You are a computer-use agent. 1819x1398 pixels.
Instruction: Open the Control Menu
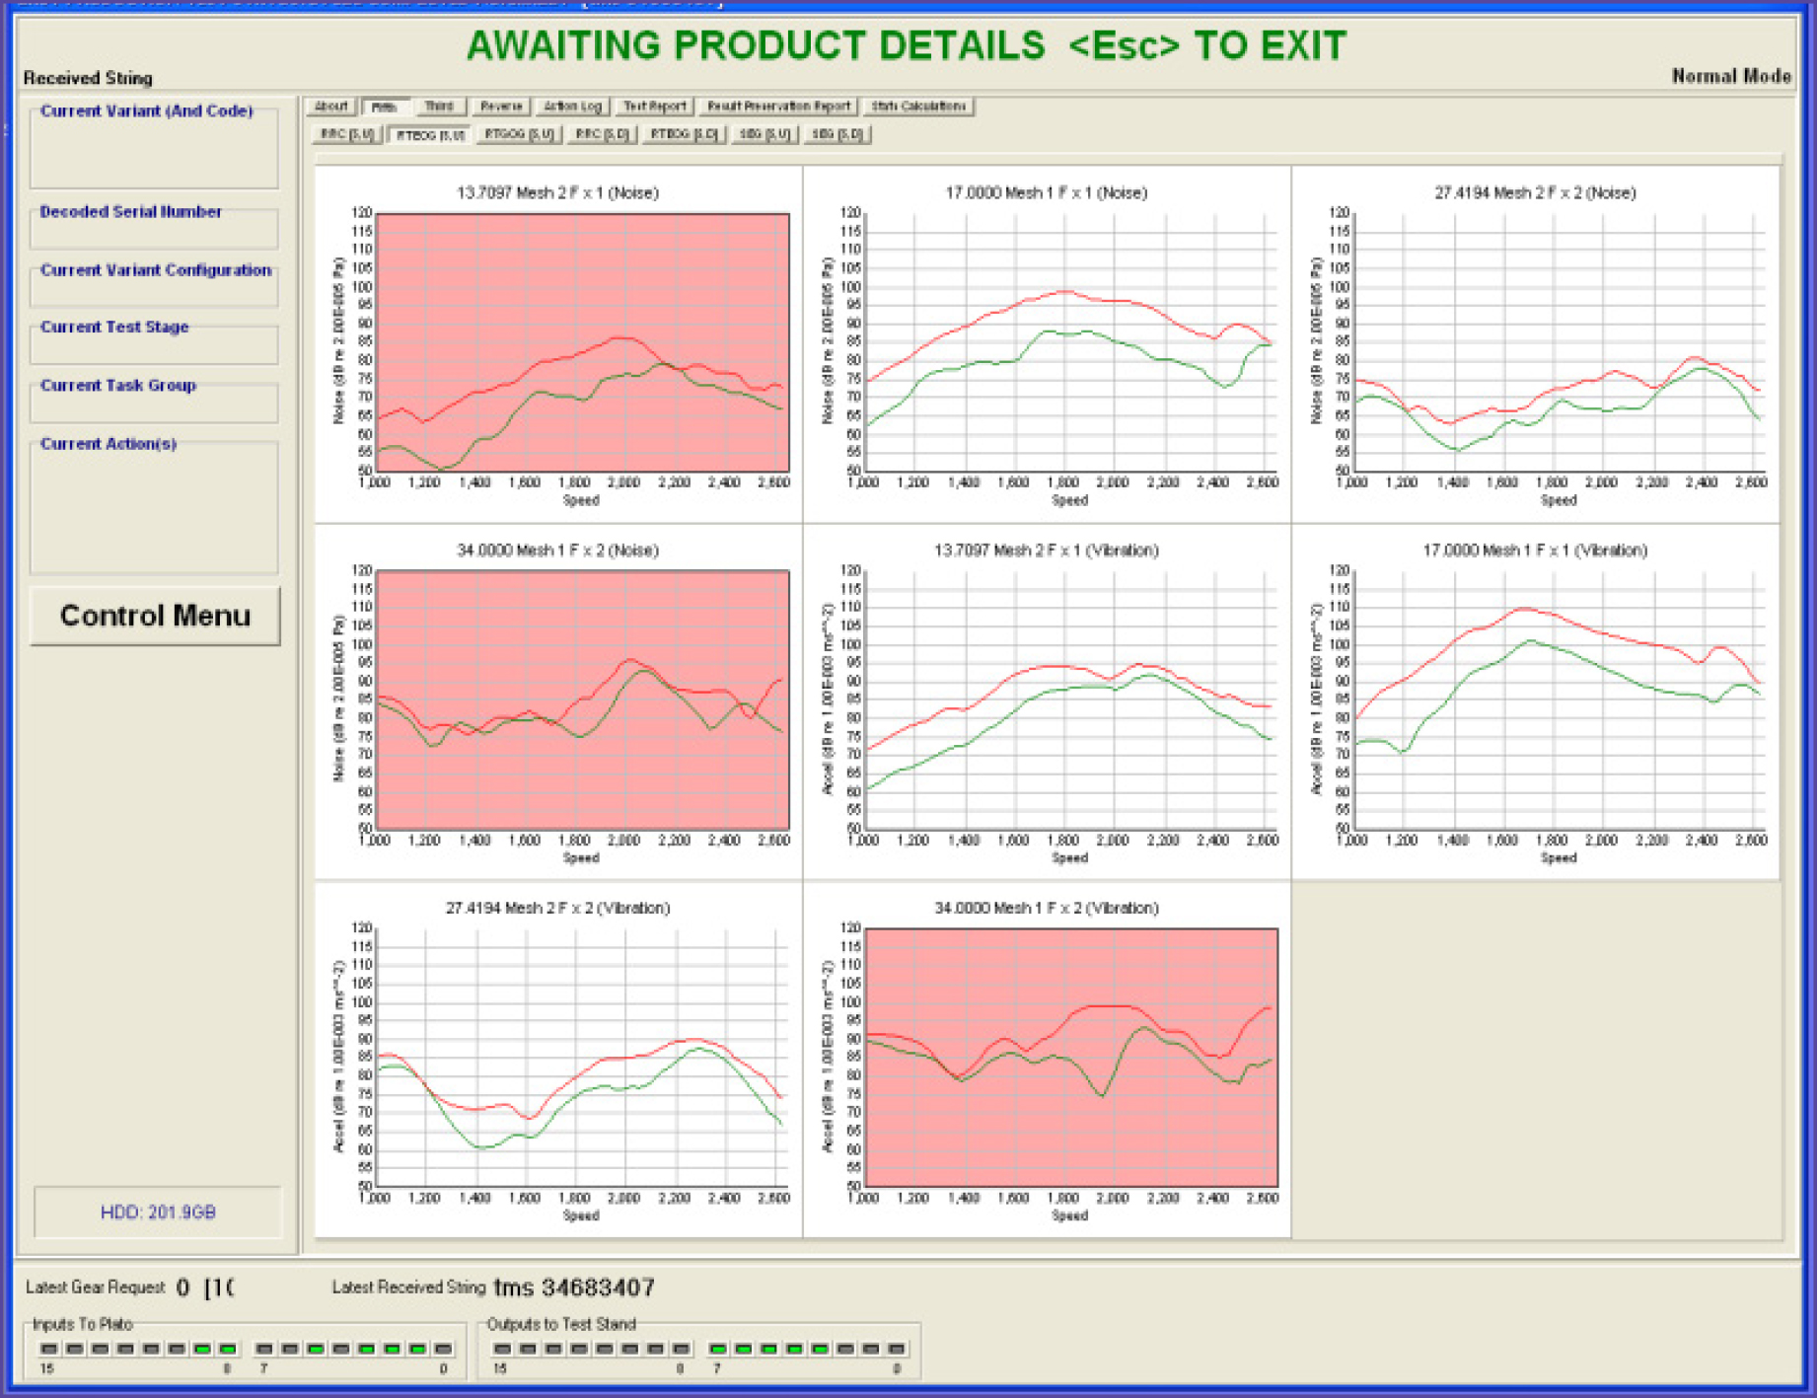tap(155, 616)
